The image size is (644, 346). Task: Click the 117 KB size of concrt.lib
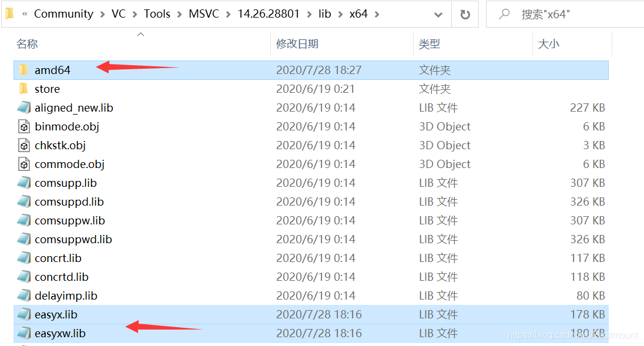coord(588,258)
